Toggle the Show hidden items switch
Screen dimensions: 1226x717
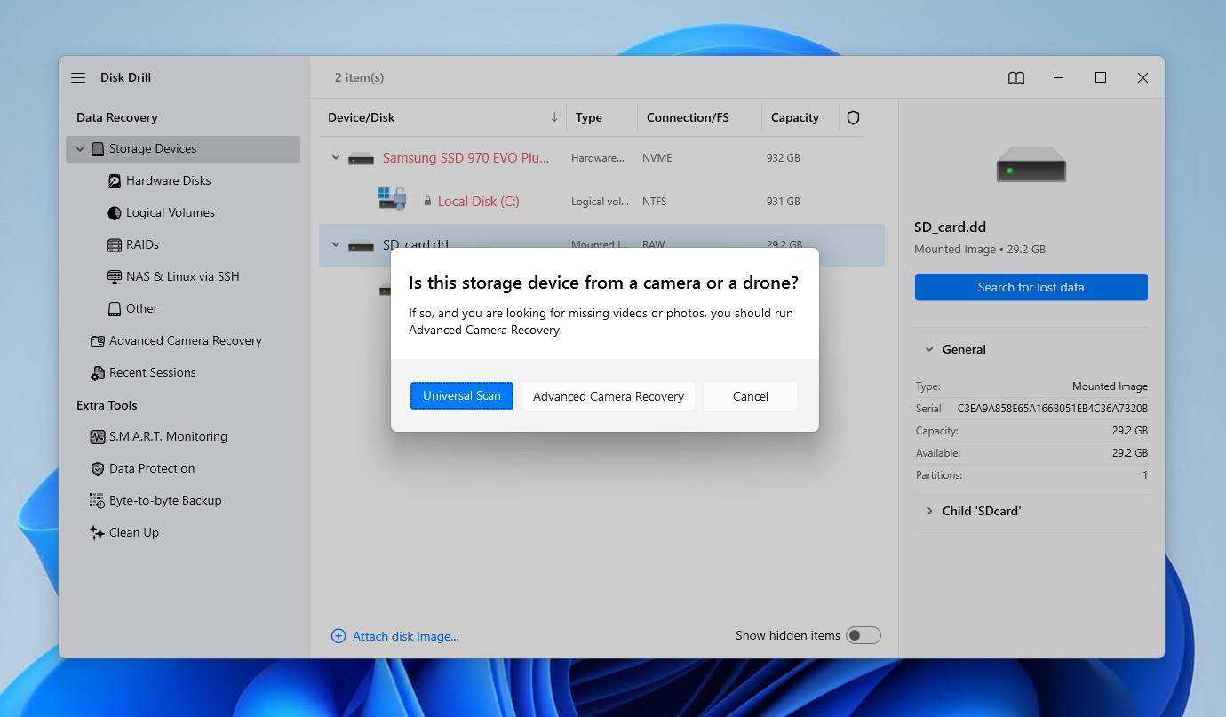pyautogui.click(x=863, y=635)
